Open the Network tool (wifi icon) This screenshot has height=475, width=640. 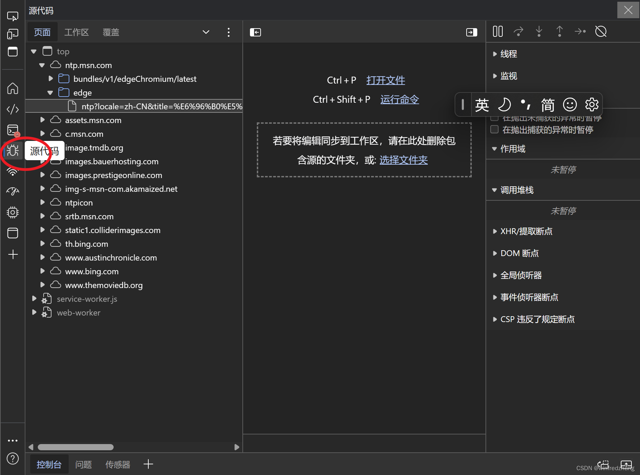[x=13, y=172]
